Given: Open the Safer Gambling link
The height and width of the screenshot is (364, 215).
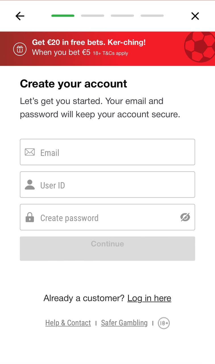Looking at the screenshot, I should click(124, 323).
